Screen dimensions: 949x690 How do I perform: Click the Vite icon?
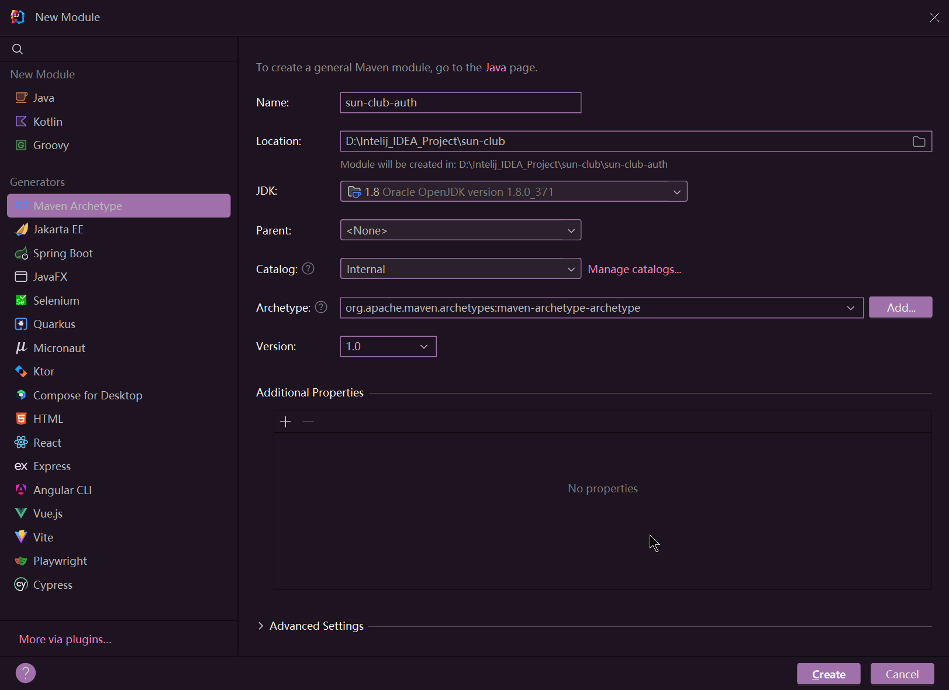21,537
